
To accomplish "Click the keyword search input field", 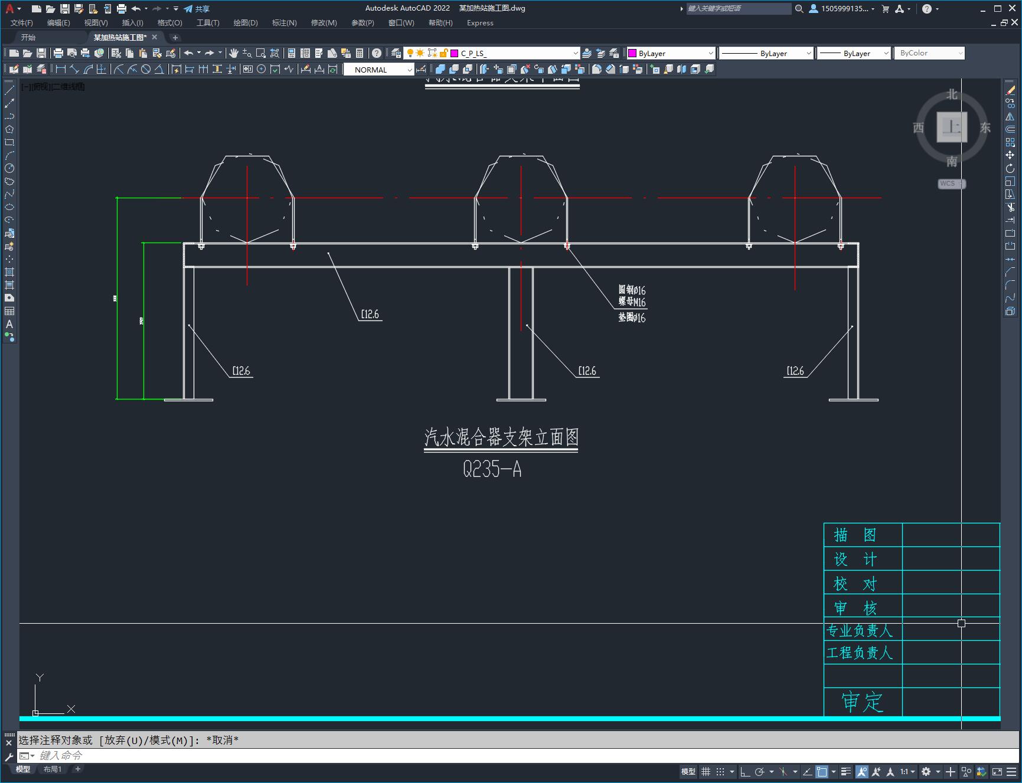I will 738,9.
